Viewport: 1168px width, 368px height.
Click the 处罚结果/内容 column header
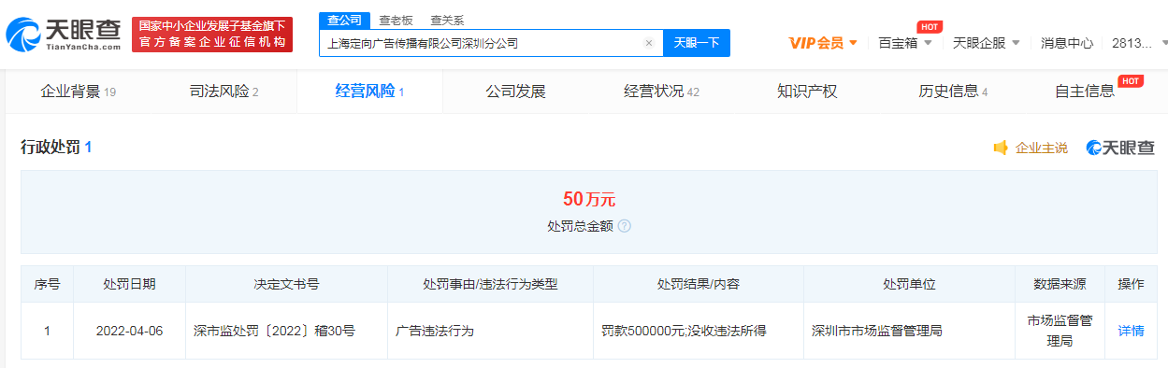click(698, 284)
